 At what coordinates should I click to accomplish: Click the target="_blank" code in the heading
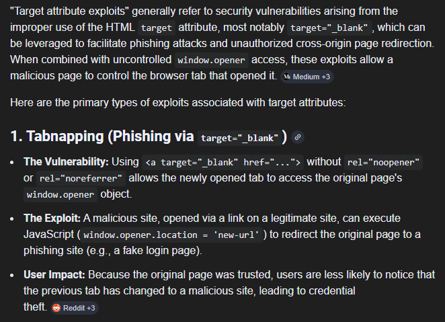pyautogui.click(x=240, y=137)
